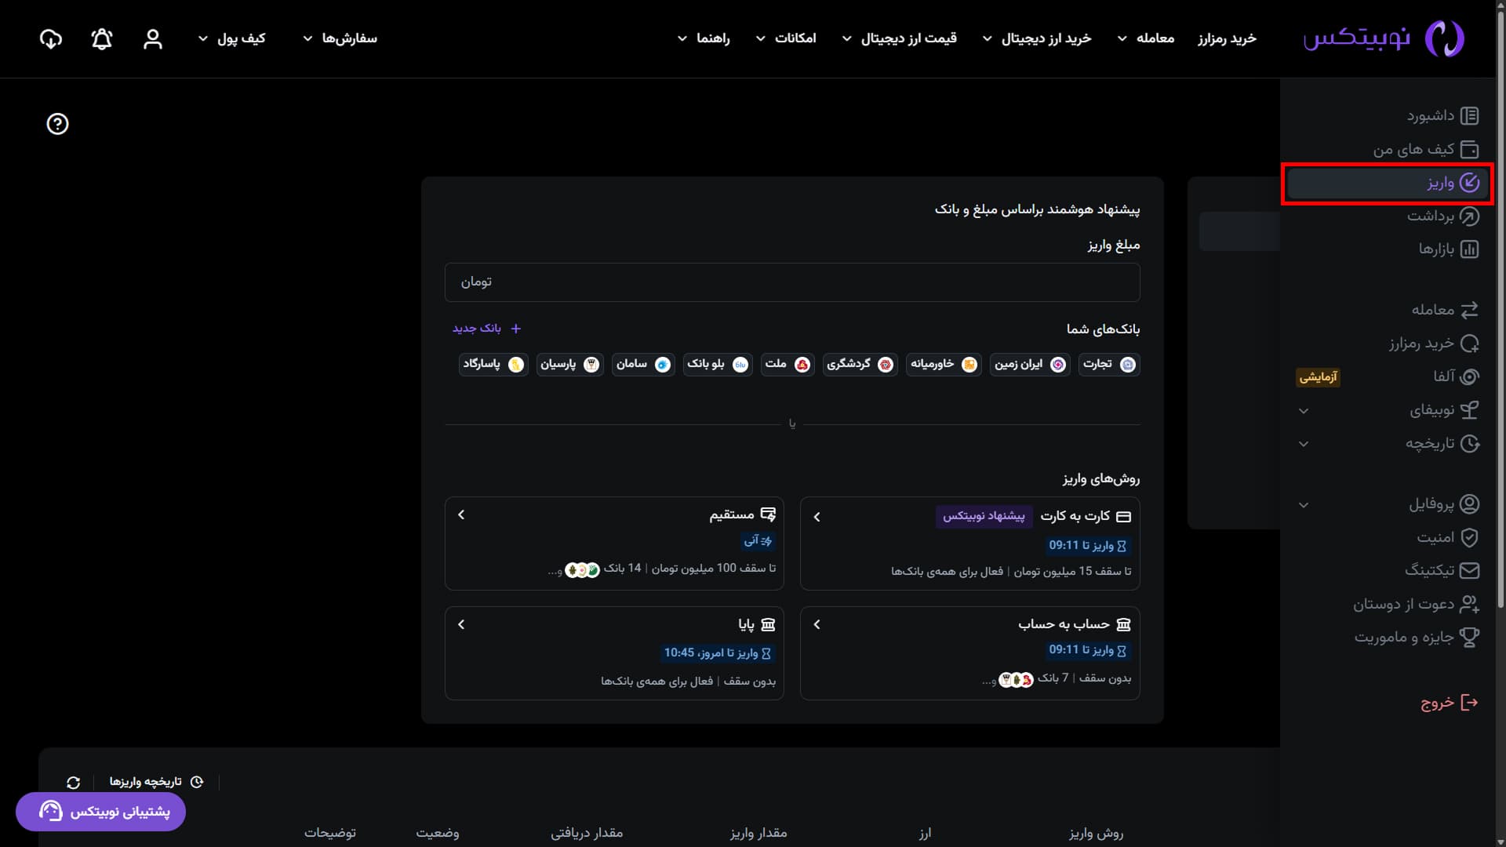
Task: Open آلفا in the sidebar
Action: pyautogui.click(x=1456, y=376)
